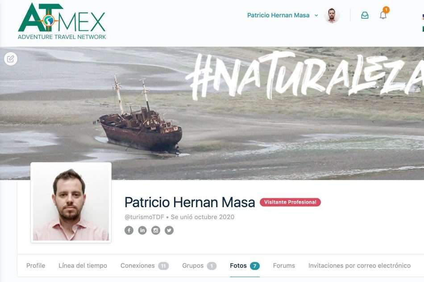Open the LinkedIn social profile icon
Image resolution: width=424 pixels, height=282 pixels.
tap(142, 230)
